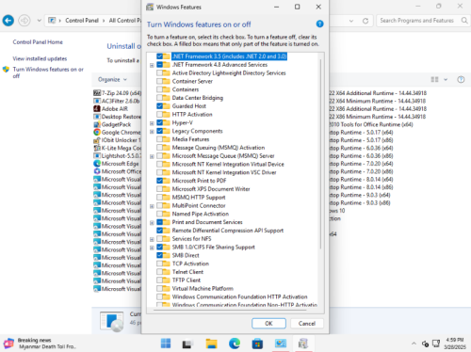Select Data Center Bridging feature row
Viewport: 471px width, 352px height.
tap(198, 98)
